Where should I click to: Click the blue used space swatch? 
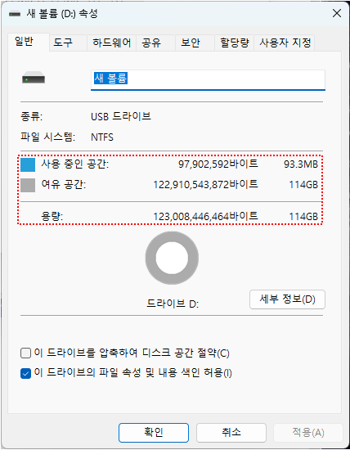pyautogui.click(x=28, y=164)
